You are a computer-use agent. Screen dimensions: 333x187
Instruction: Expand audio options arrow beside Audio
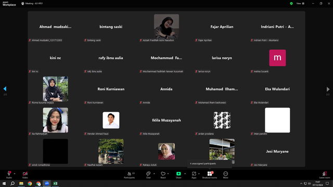tap(15, 173)
